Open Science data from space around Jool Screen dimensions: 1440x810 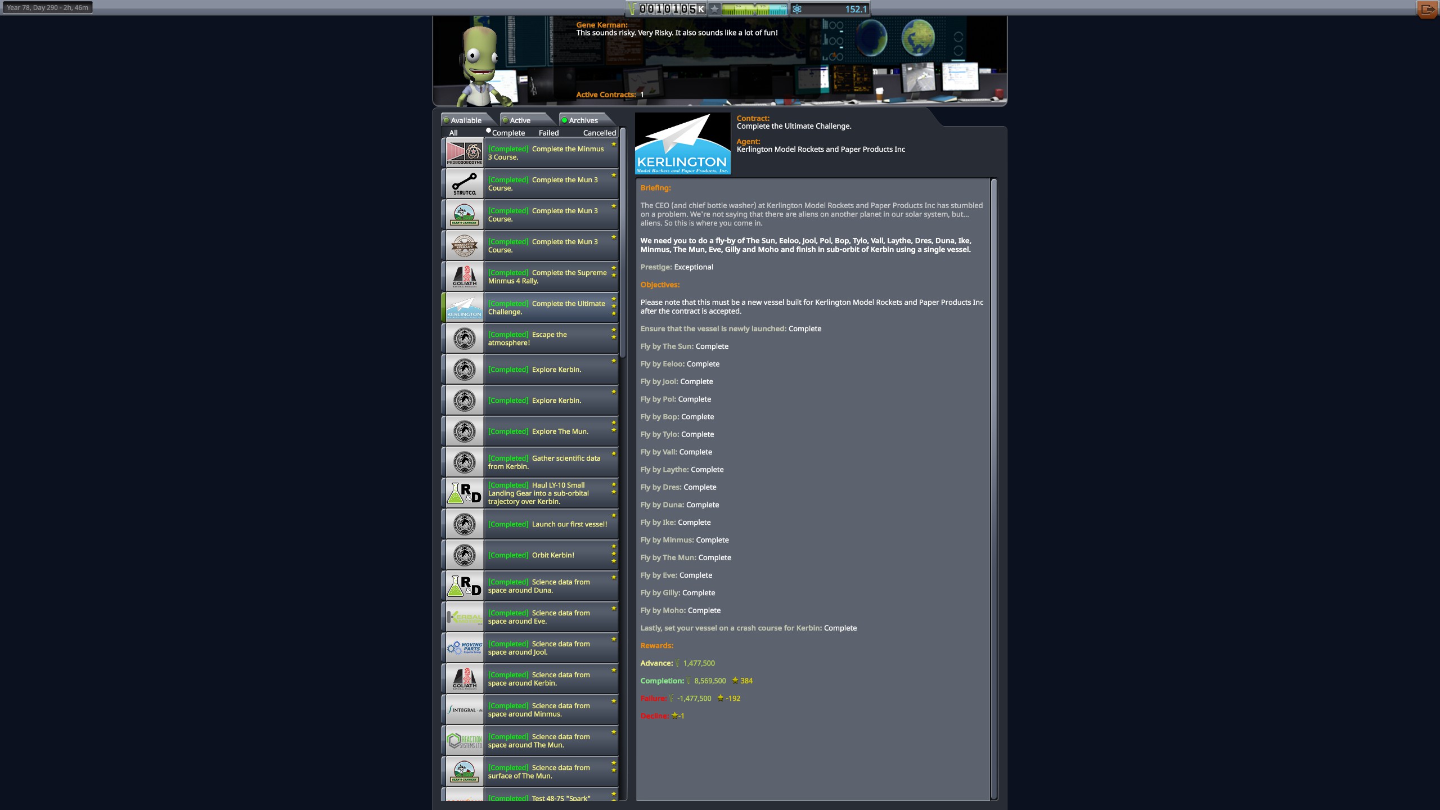click(x=530, y=648)
